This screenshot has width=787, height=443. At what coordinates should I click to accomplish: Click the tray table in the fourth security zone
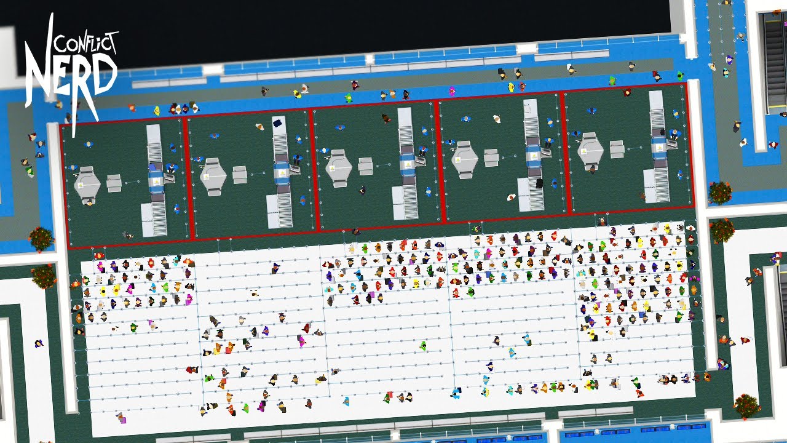[x=491, y=158]
